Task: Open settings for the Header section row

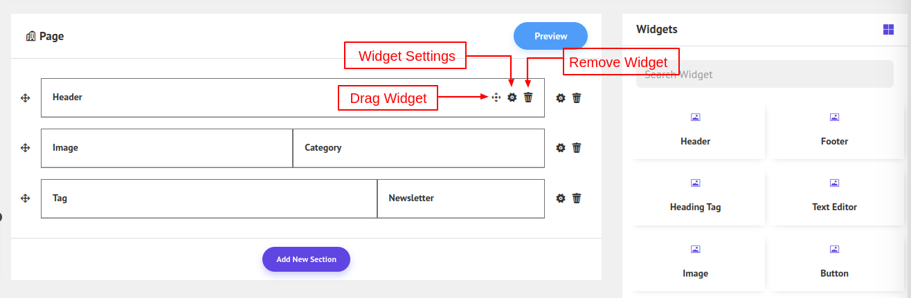Action: (561, 98)
